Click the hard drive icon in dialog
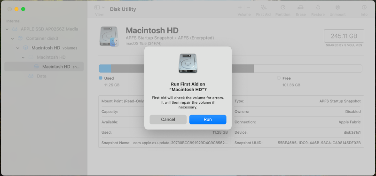 tap(188, 63)
